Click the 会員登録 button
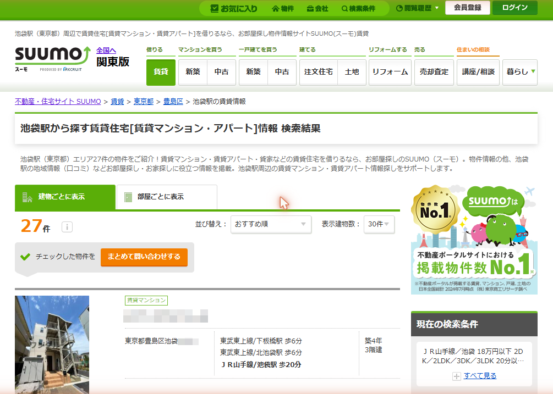This screenshot has height=394, width=553. pyautogui.click(x=468, y=7)
